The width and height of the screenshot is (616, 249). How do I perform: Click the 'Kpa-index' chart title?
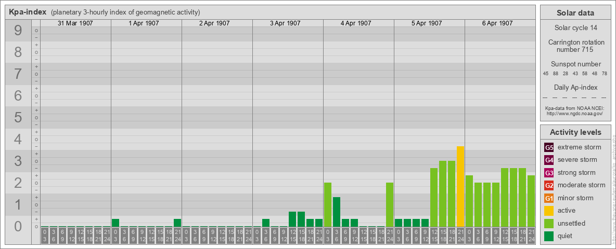[x=28, y=12]
